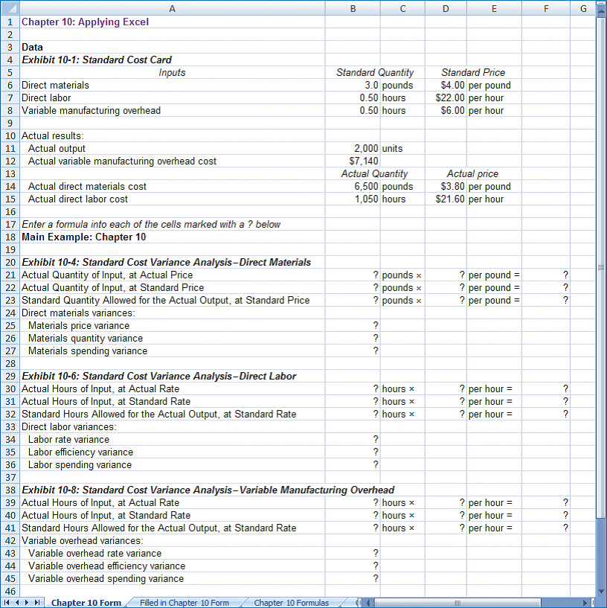Select the Materials price variance formula cell
607x608 pixels.
(x=353, y=325)
